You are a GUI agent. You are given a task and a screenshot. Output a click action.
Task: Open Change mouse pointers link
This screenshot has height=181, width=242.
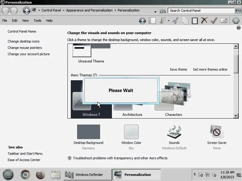[x=25, y=48]
